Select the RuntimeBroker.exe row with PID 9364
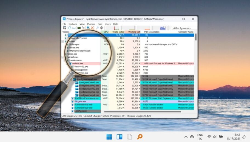Viewport: 250px width, 142px height. [x=128, y=105]
